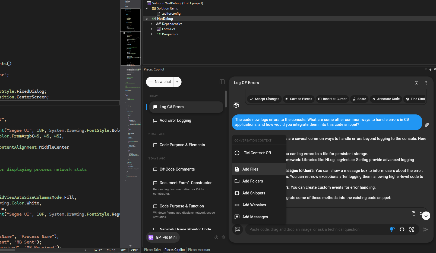Select Add Snippets in context menu
The height and width of the screenshot is (253, 436).
259,193
